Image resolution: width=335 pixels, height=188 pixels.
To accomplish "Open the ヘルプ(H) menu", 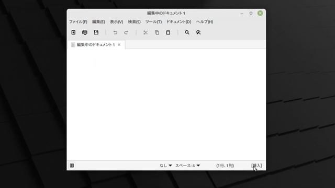I will point(205,22).
